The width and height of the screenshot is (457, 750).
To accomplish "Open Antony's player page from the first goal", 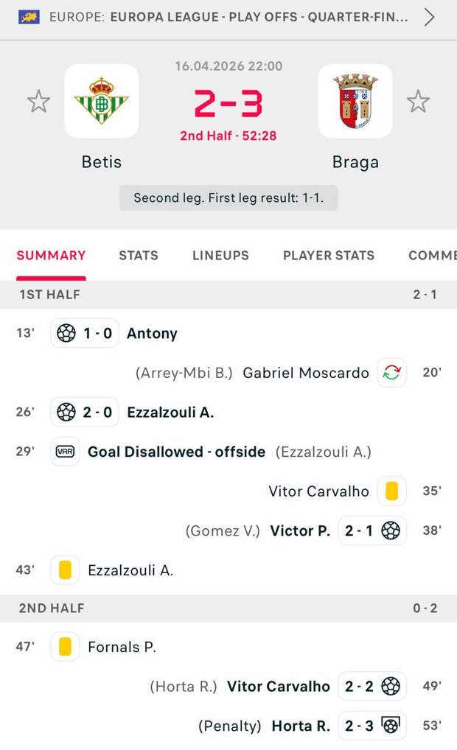I will pos(152,334).
